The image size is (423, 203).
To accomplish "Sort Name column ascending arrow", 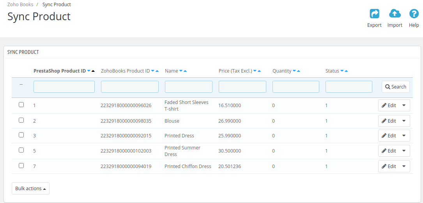I will coord(185,71).
